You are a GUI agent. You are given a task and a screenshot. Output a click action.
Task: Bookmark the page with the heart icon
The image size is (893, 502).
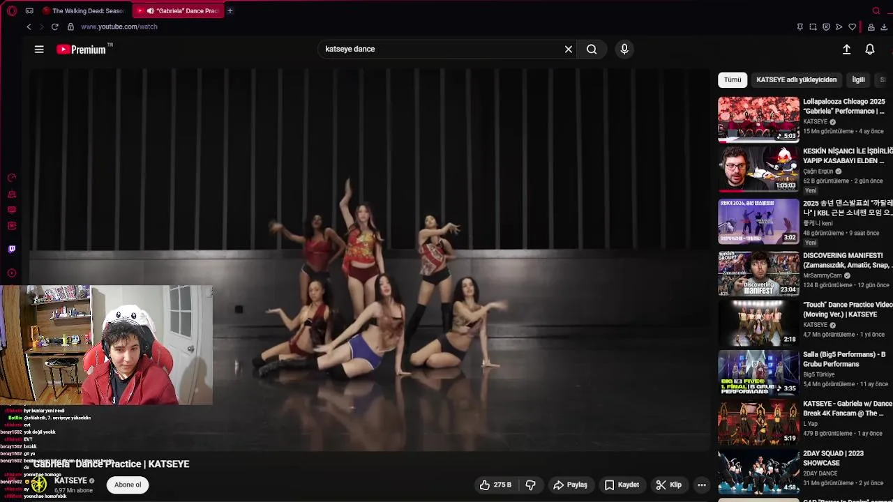point(853,26)
